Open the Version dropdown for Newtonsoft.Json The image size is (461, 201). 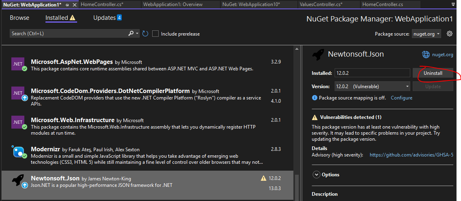372,87
